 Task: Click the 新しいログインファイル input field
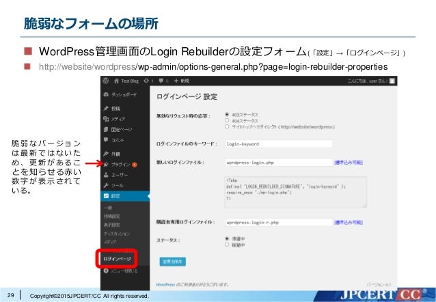coord(279,163)
